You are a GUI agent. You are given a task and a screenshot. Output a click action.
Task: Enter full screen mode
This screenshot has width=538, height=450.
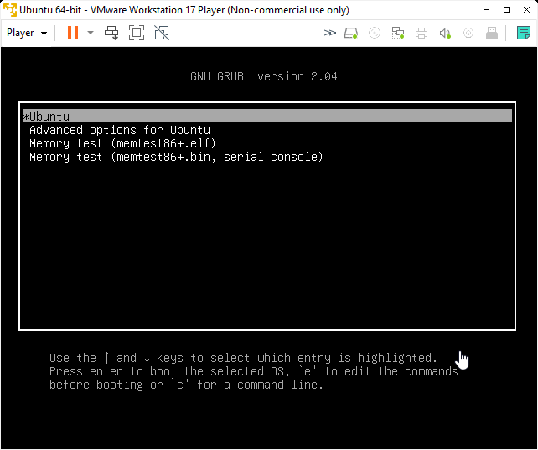point(137,33)
